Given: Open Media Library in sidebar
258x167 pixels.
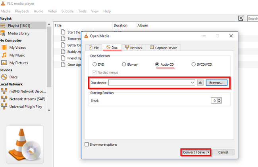Looking at the screenshot, I should click(x=18, y=33).
